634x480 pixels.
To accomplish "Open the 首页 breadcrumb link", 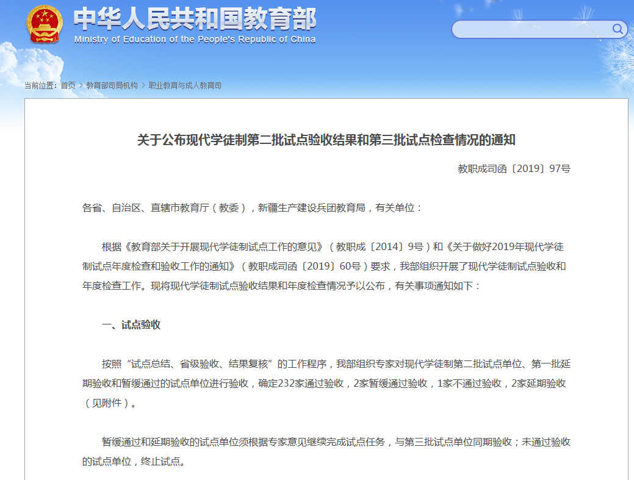I will [68, 86].
